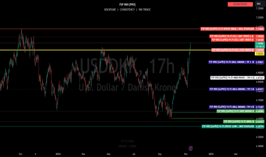
Task: Select the SELL STOP ORDER label
Action: [233, 50]
